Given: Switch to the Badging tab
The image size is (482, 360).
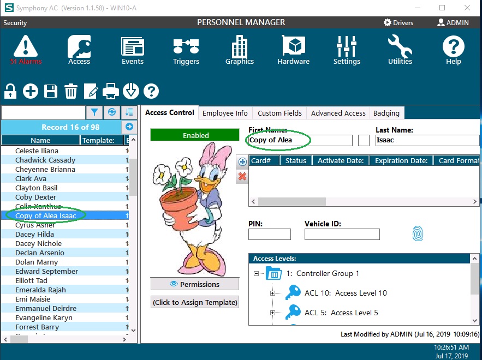Looking at the screenshot, I should (386, 113).
